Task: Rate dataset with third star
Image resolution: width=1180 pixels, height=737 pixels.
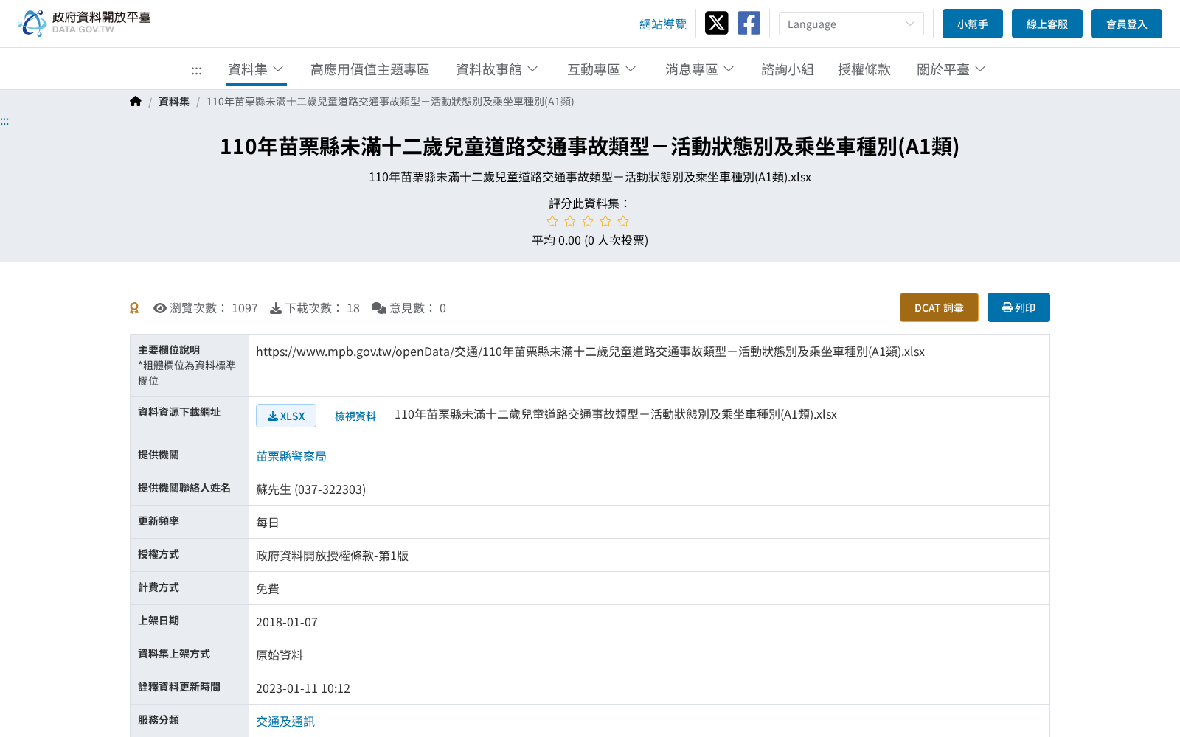Action: 588,221
